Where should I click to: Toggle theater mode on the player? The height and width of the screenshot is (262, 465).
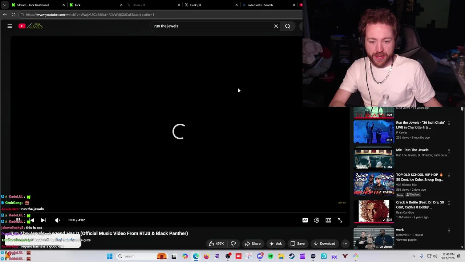328,220
